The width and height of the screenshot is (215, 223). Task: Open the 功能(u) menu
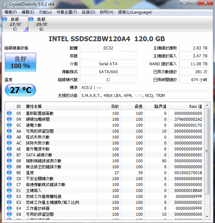pyautogui.click(x=45, y=12)
